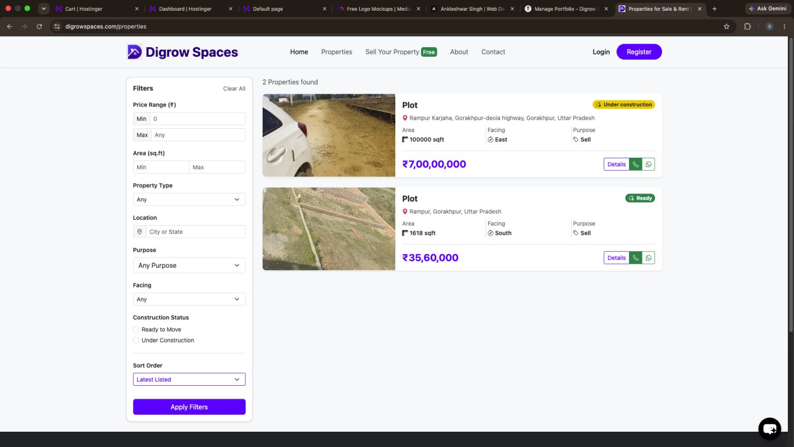Open WhatsApp for ₹35,60,000 plot
Screen dimensions: 794x447
tap(649, 258)
